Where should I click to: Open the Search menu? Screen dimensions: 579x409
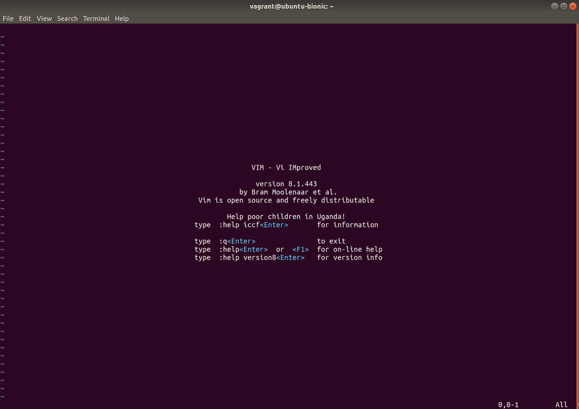67,18
